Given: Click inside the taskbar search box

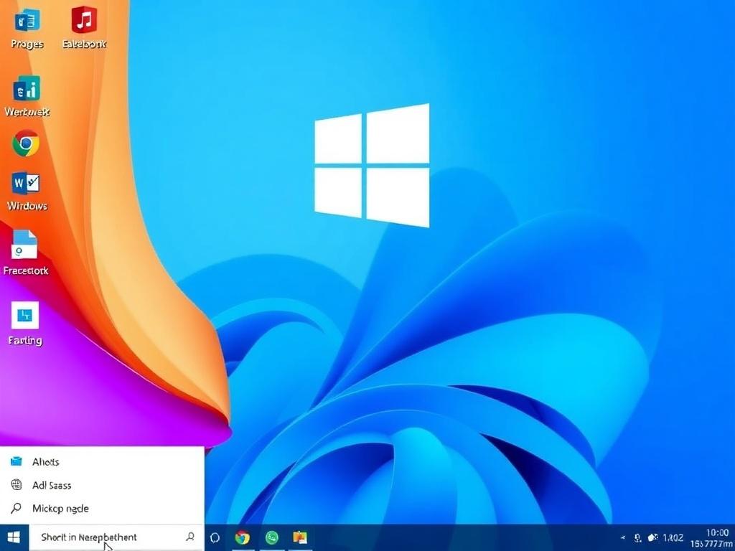Looking at the screenshot, I should coord(100,537).
